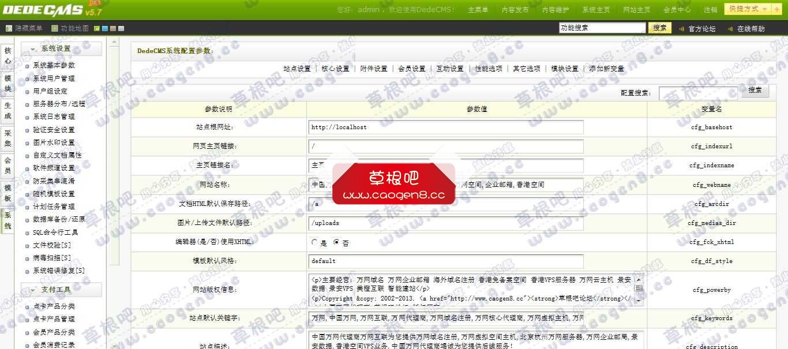This screenshot has width=788, height=349.
Task: Click the bullet icon beside 系统基本参数
Action: [x=27, y=66]
